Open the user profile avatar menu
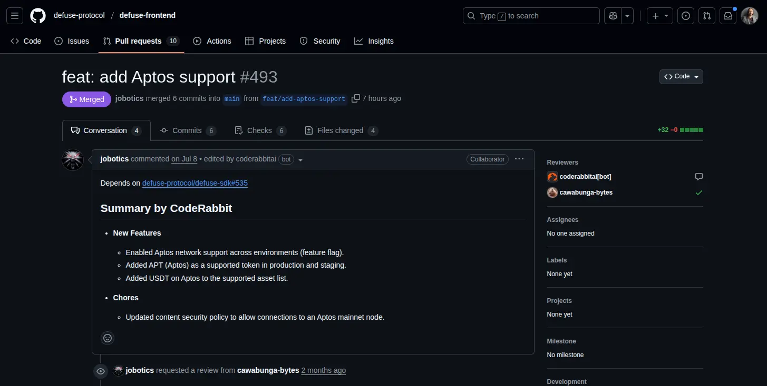This screenshot has width=767, height=386. click(x=750, y=16)
